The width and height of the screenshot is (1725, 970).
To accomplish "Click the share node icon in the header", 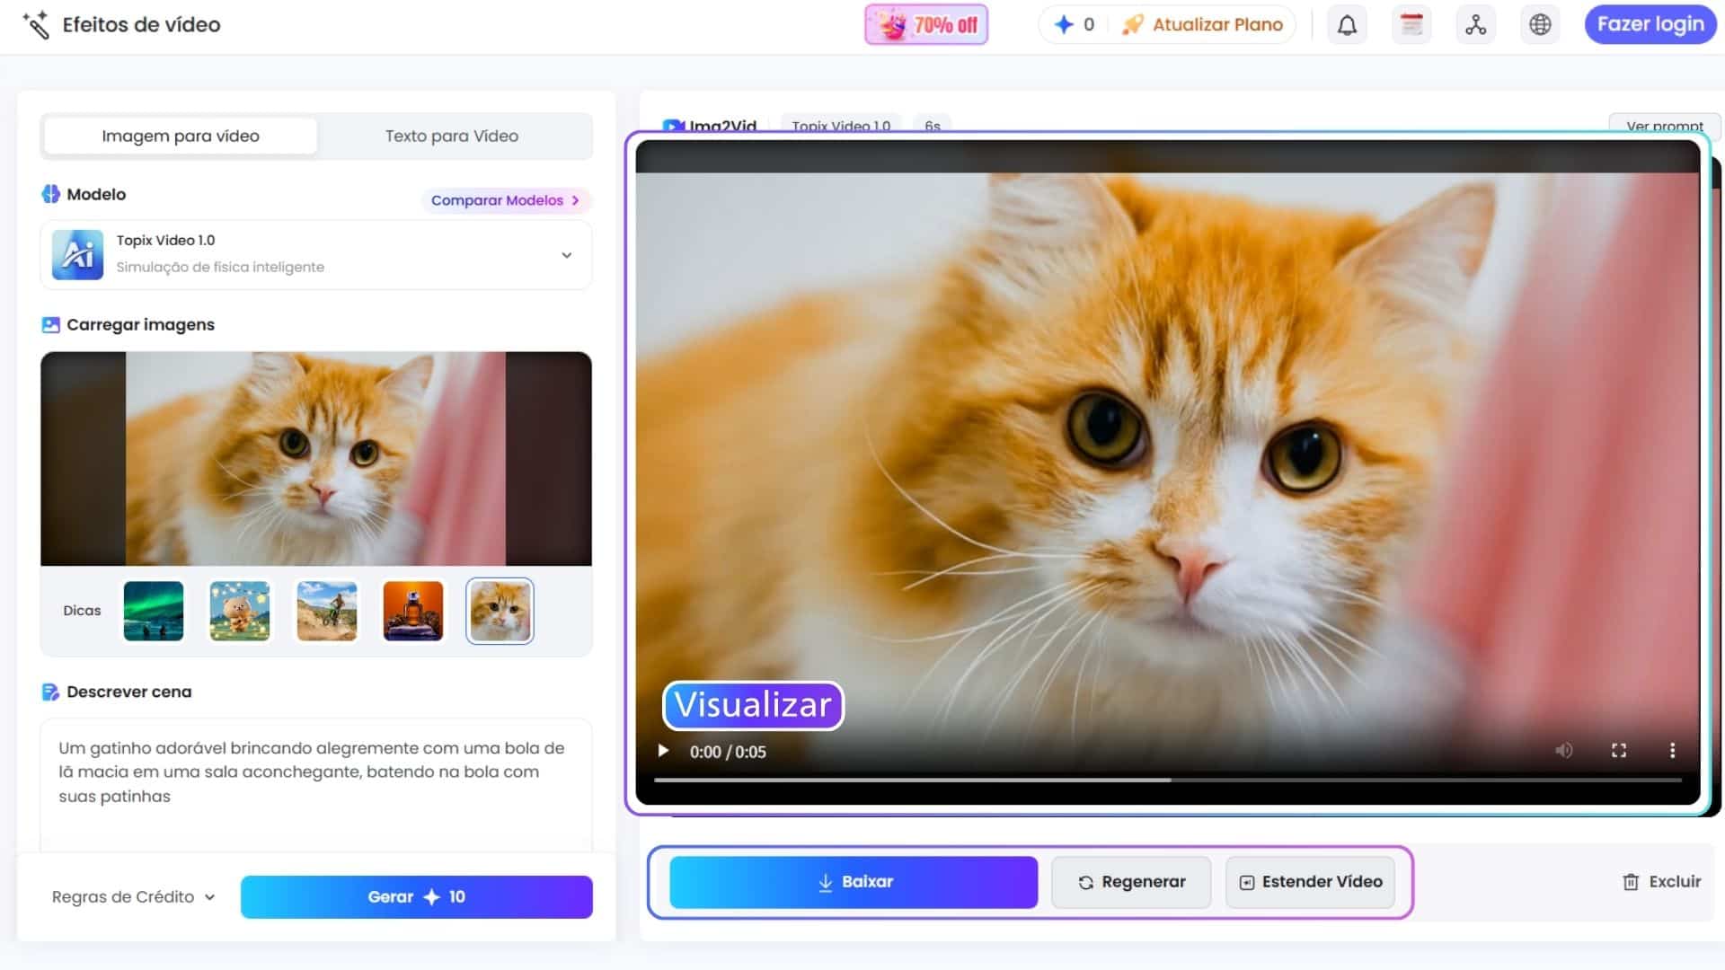I will tap(1476, 24).
